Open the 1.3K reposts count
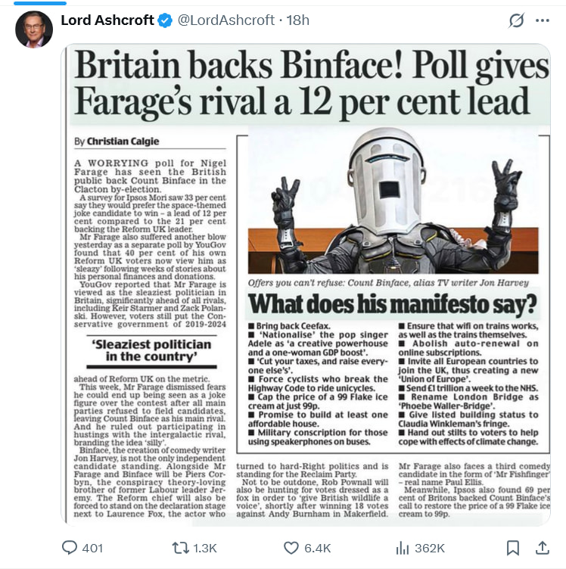The width and height of the screenshot is (566, 569). click(205, 548)
